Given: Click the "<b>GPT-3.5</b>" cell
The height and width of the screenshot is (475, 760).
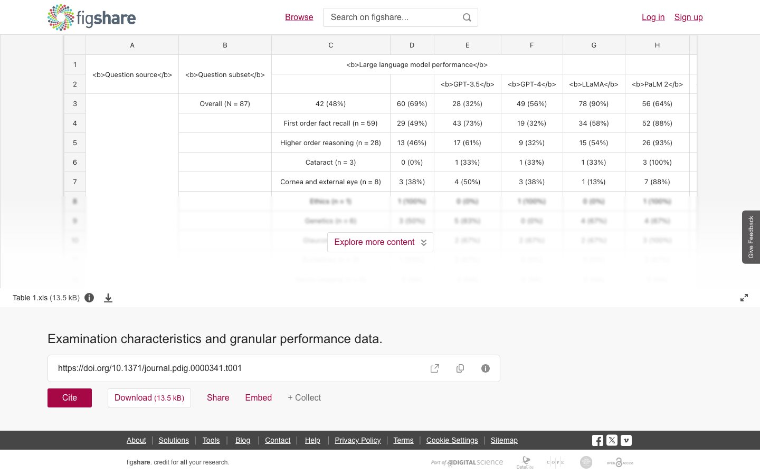Looking at the screenshot, I should coord(468,84).
